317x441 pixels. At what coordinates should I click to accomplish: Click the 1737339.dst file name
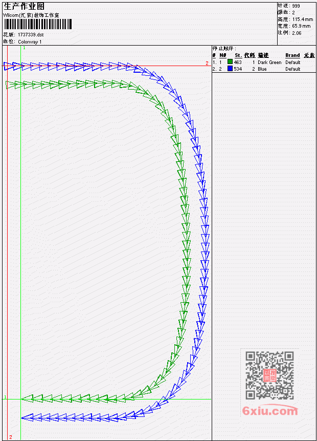31,35
